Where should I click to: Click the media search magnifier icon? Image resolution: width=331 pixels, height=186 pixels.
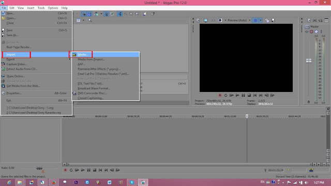click(x=90, y=21)
